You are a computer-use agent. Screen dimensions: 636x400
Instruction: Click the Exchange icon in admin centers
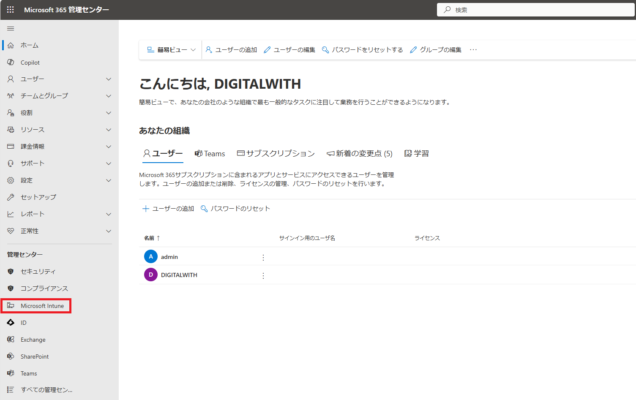tap(11, 339)
